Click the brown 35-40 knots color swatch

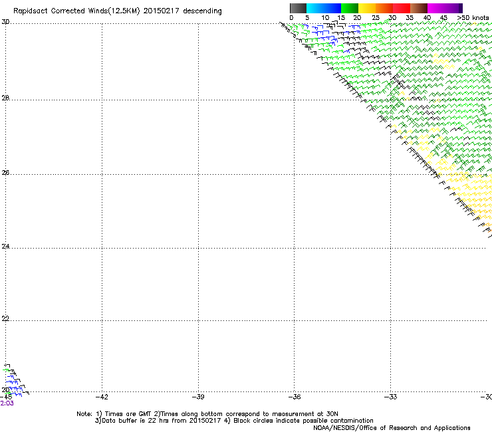point(419,8)
